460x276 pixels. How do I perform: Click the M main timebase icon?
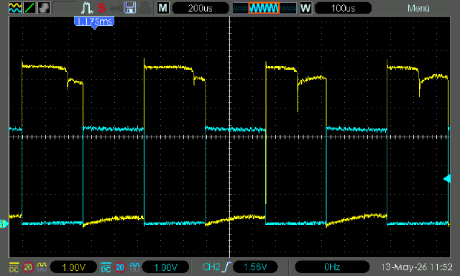(x=163, y=8)
